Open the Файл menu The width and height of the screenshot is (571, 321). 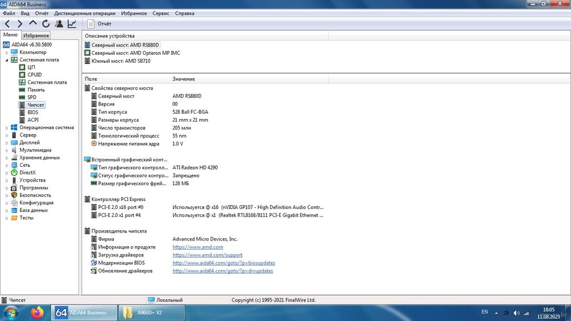[x=9, y=14]
